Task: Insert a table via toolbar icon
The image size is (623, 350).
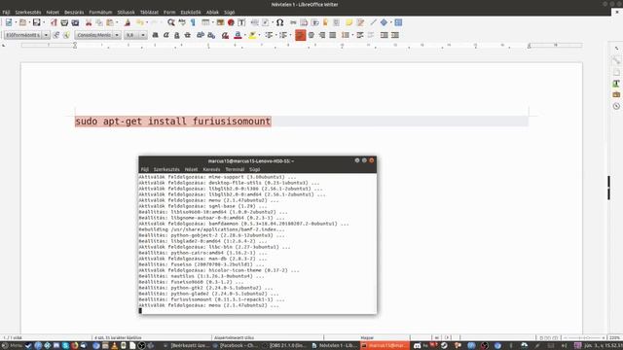Action: point(205,22)
